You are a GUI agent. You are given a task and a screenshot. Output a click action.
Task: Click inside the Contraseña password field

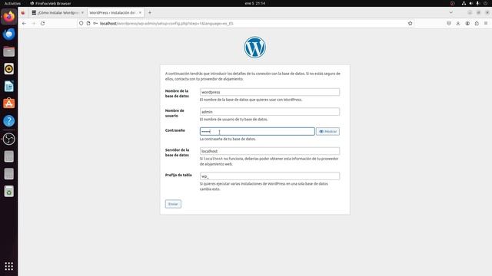pyautogui.click(x=257, y=131)
